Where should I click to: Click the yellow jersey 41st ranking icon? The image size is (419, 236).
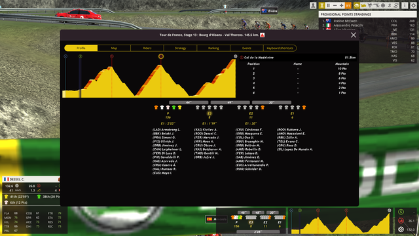coord(6,197)
